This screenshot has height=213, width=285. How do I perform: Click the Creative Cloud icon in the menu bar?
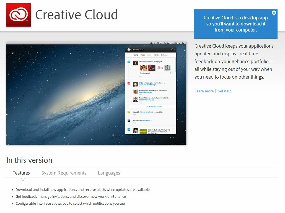click(x=151, y=43)
